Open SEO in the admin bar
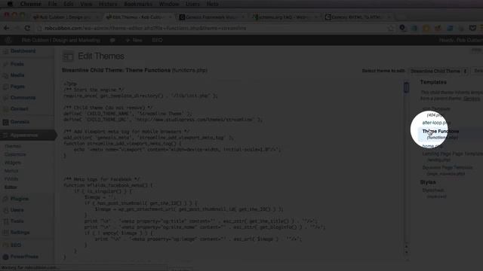Viewport: 483px width, 271px height. pos(157,40)
